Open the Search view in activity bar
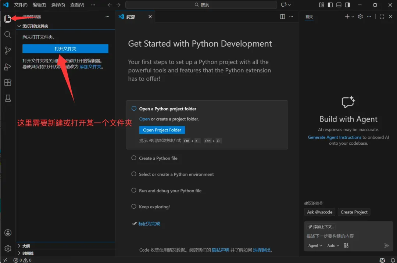This screenshot has height=263, width=397. (x=8, y=35)
